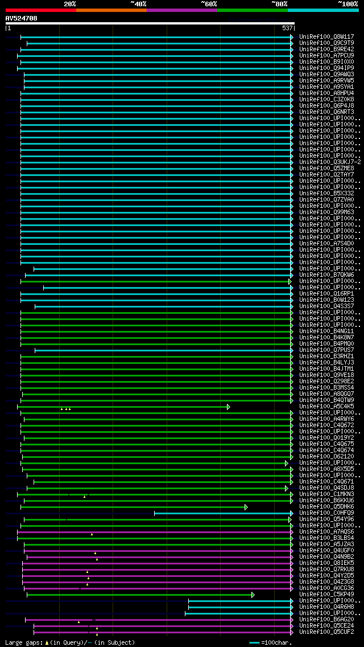Click the red 20% identity legend segment
Viewport: 364px width, 647px height.
pyautogui.click(x=41, y=10)
